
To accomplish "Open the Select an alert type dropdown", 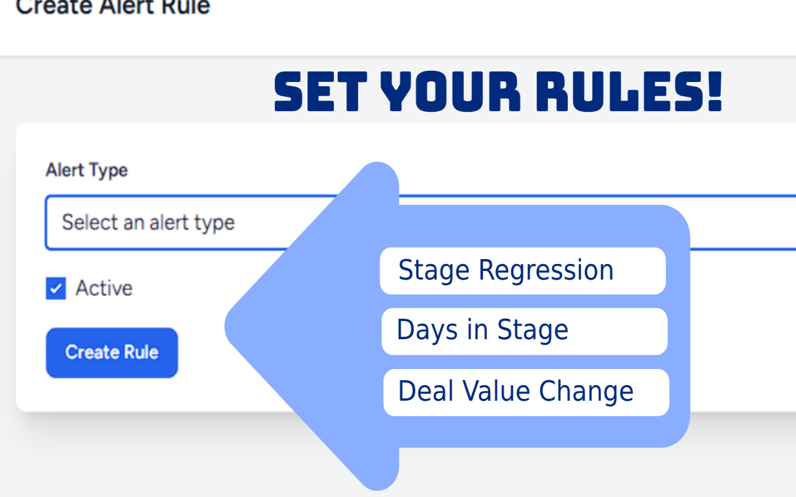I will coord(187,222).
